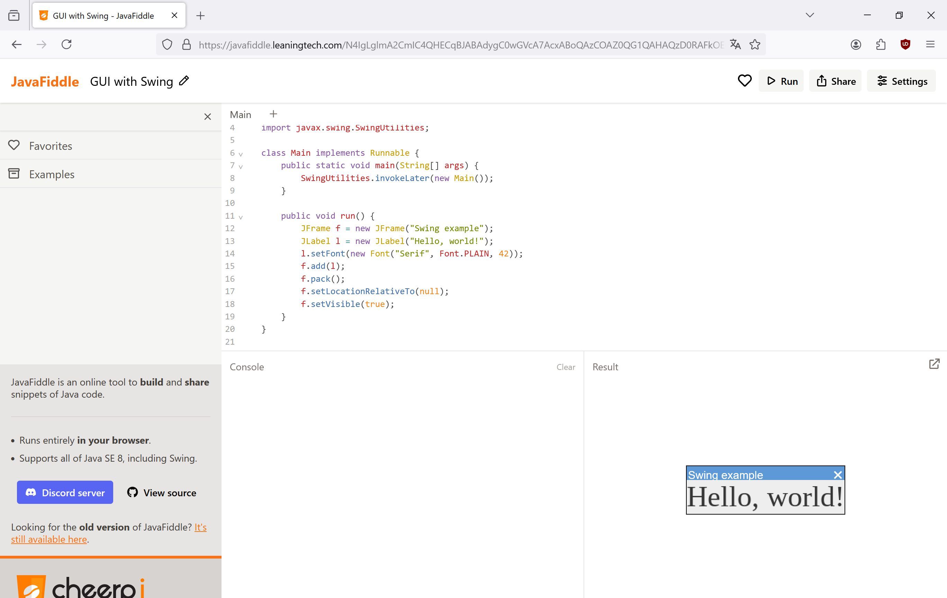Open Favorites in the sidebar

110,146
